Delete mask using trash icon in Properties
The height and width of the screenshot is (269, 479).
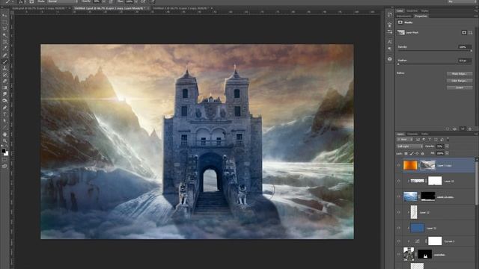(470, 129)
